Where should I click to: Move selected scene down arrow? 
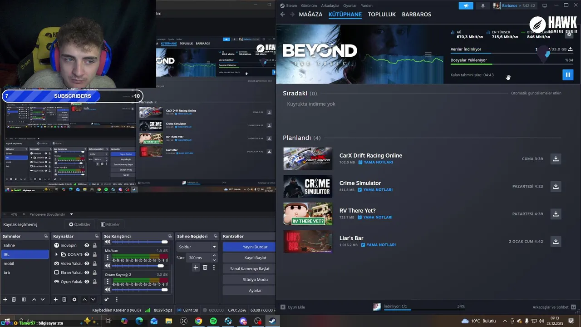[43, 299]
